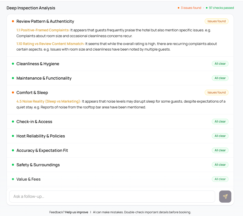Click the green dot beside Safety & Surroundings
The width and height of the screenshot is (243, 216).
[x=13, y=165]
